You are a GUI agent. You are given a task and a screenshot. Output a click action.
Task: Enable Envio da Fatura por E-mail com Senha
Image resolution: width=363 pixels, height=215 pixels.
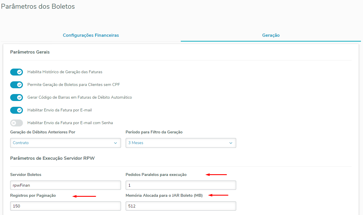(17, 123)
